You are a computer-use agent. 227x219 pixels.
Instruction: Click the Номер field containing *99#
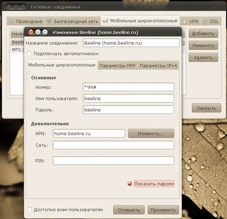128,87
